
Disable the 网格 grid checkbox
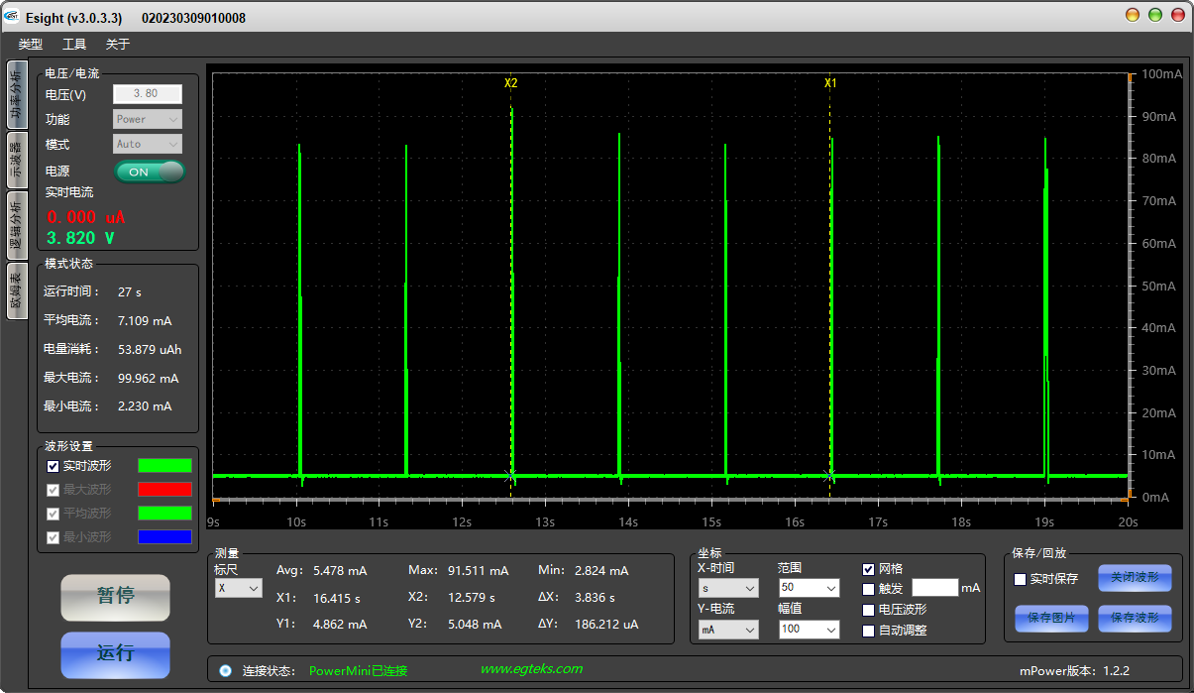(869, 569)
